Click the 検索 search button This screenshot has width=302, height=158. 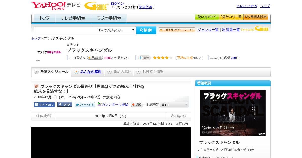tap(146, 30)
